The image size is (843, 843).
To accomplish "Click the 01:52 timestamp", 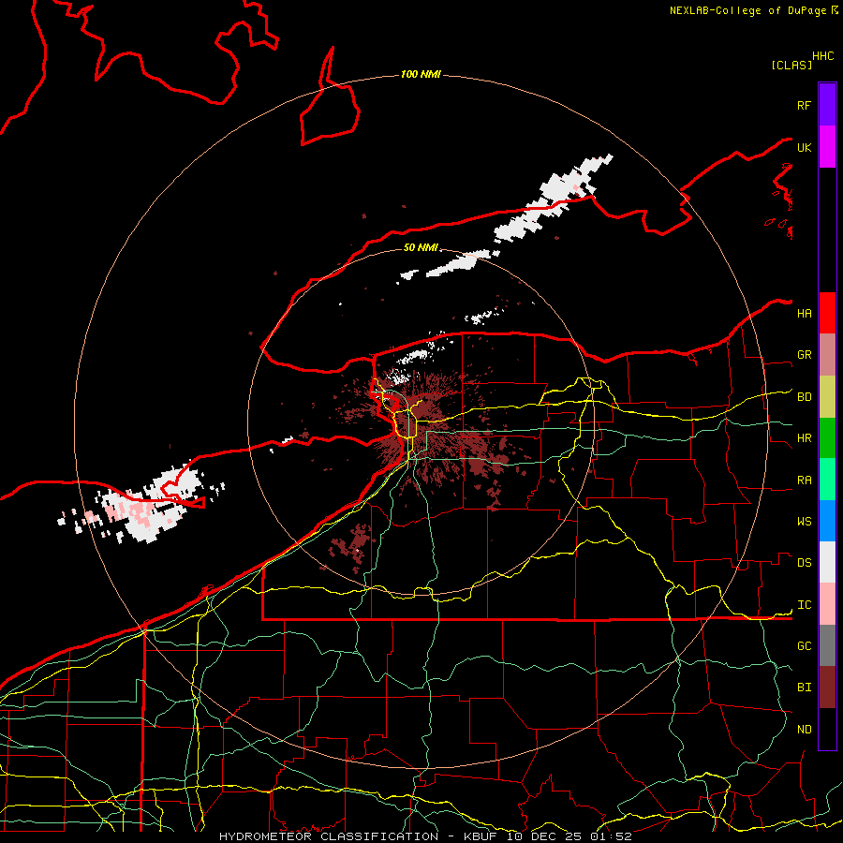I will pyautogui.click(x=613, y=836).
